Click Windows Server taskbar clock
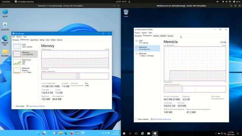Viewport: 242px width, 136px height. tap(231, 133)
